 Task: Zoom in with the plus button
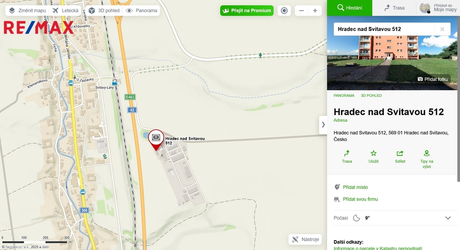tap(315, 11)
